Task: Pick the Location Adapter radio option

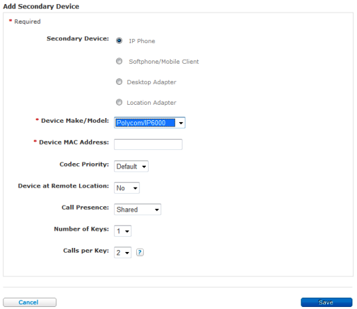Action: tap(119, 102)
